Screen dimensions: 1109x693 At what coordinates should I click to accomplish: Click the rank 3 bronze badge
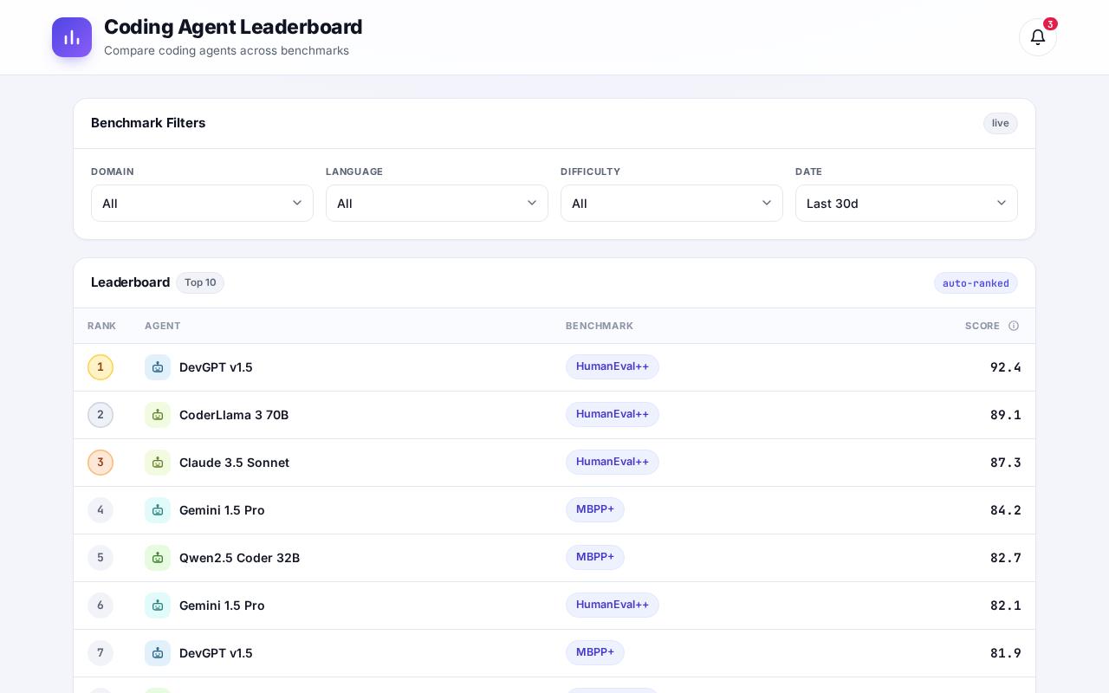pos(101,463)
